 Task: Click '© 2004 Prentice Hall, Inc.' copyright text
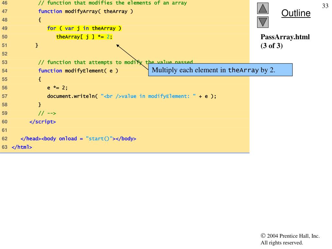(x=290, y=236)
